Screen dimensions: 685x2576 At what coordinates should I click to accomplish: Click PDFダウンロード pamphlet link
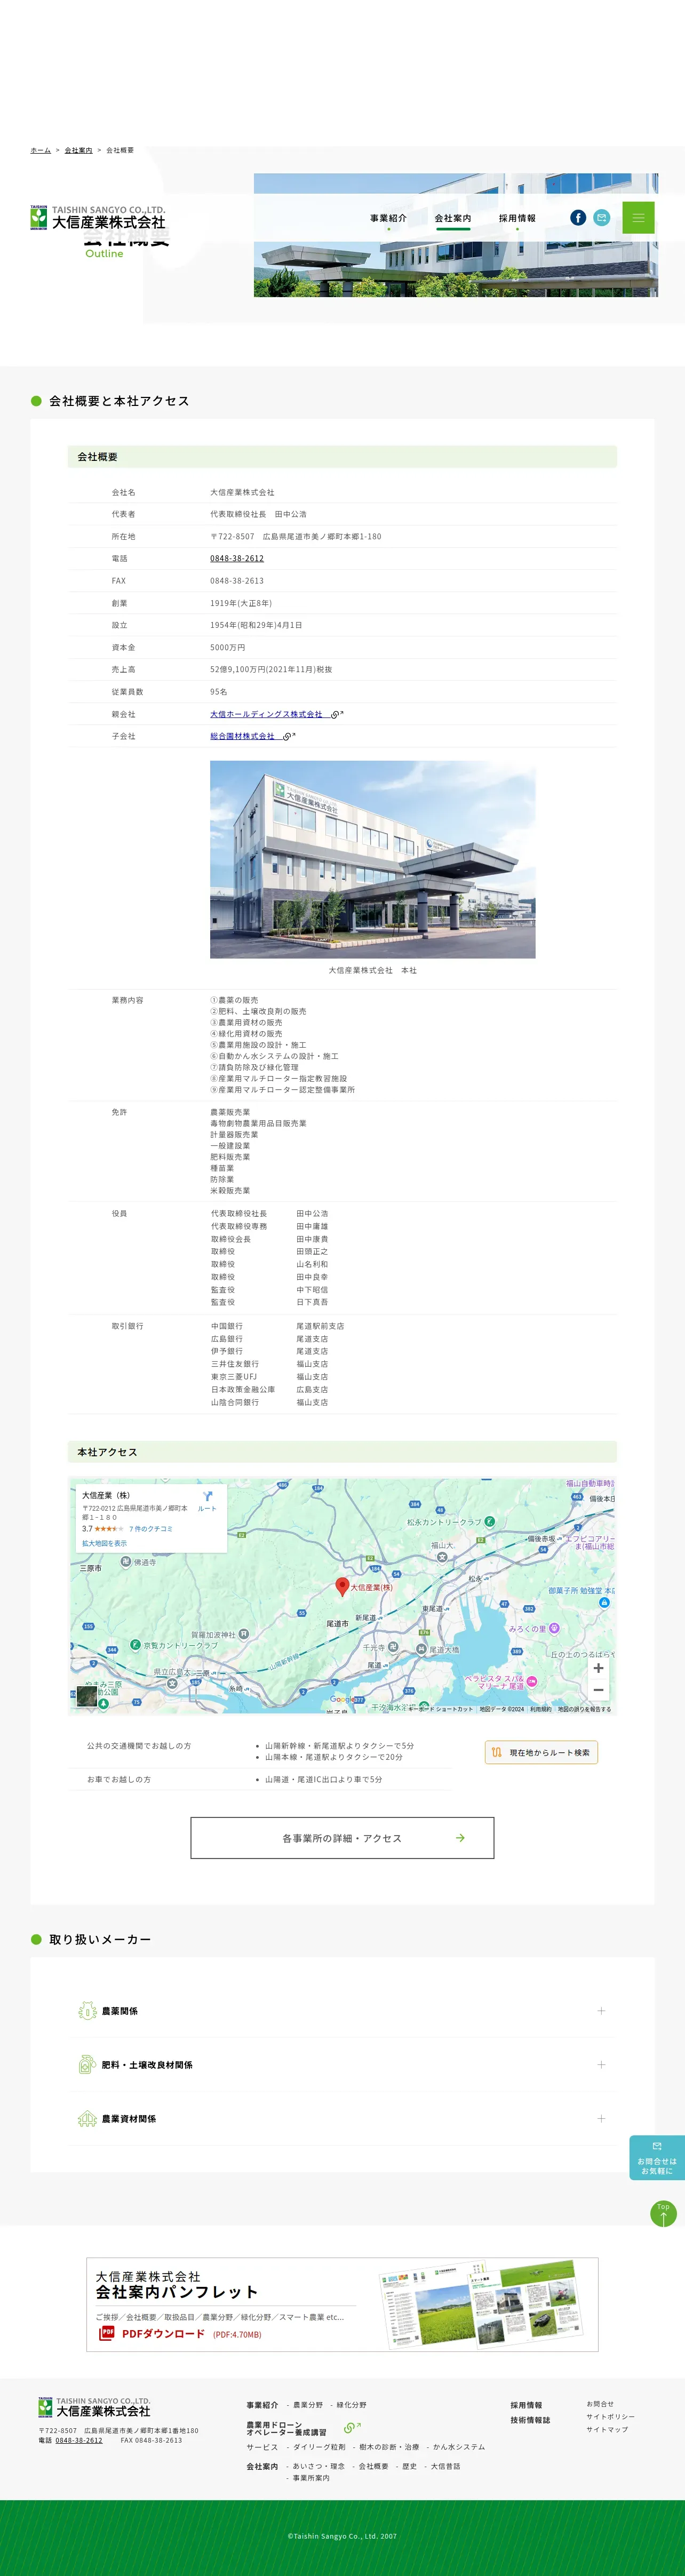163,2334
